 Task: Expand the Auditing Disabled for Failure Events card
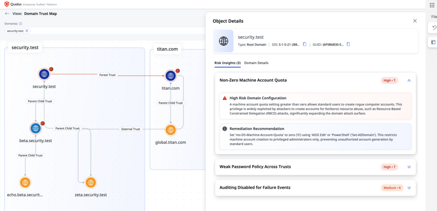pos(409,188)
